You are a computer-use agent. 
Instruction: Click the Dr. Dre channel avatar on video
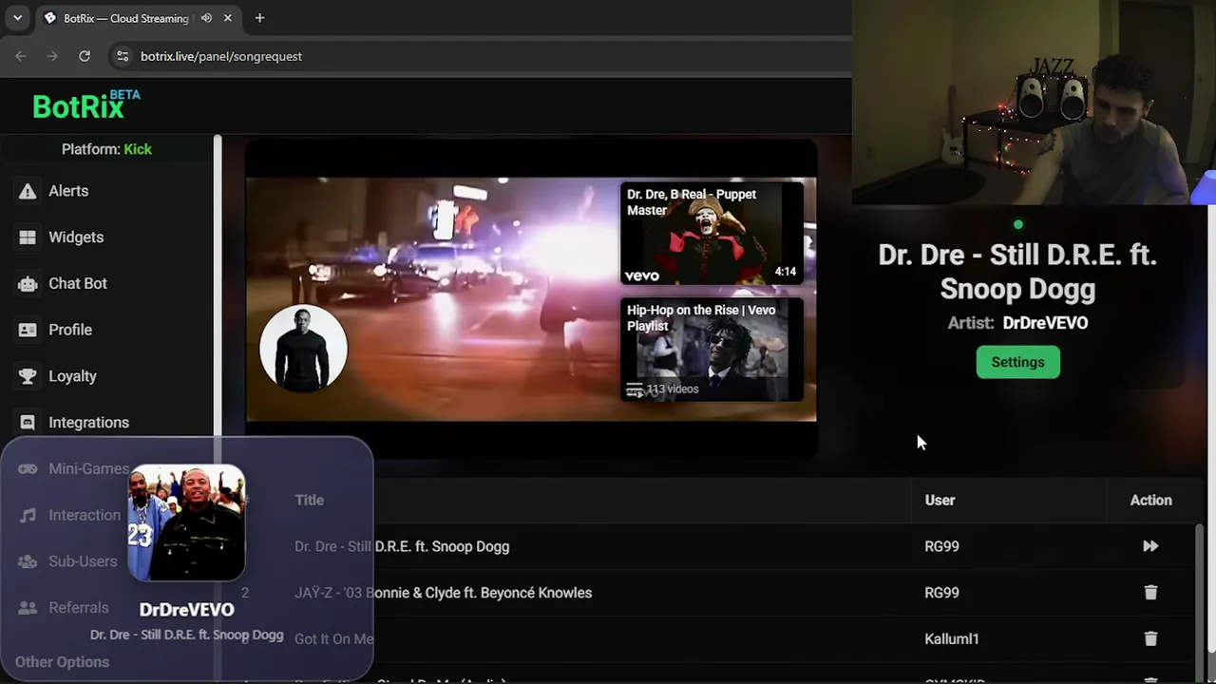pyautogui.click(x=303, y=348)
